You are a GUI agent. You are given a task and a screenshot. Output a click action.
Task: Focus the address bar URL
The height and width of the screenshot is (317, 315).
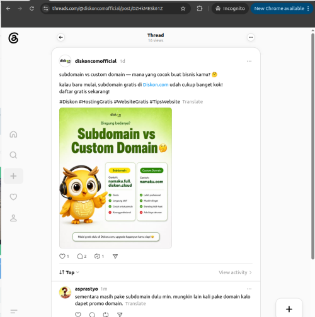tap(107, 9)
